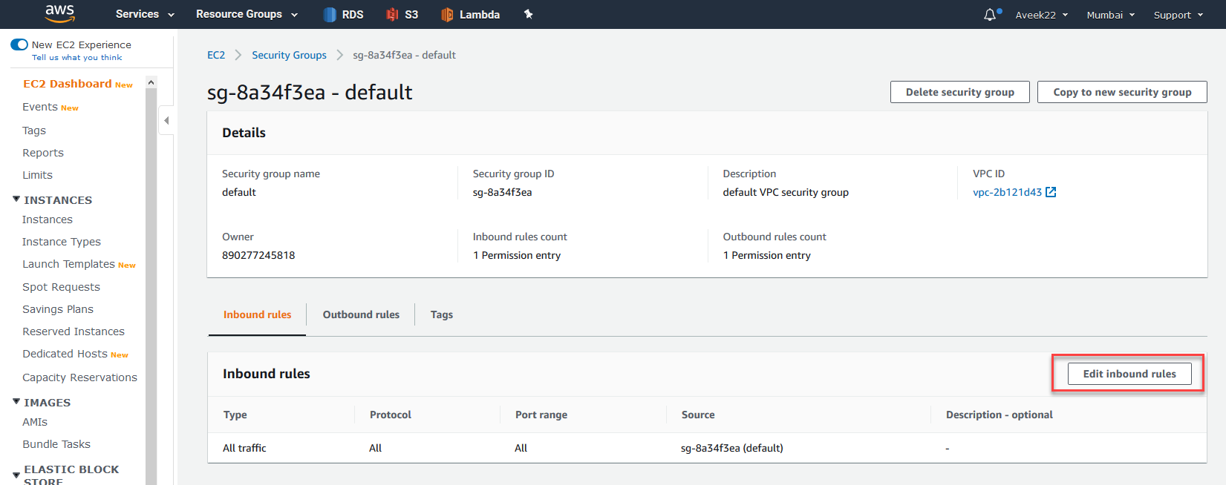The image size is (1226, 485).
Task: Toggle the New EC2 Experience switch
Action: (19, 44)
